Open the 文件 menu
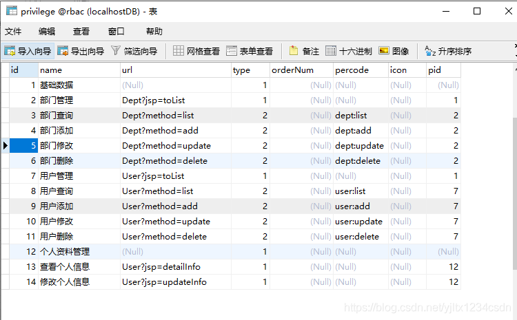 coord(13,31)
